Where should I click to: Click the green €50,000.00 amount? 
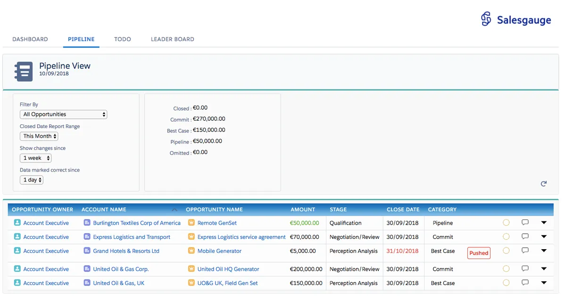click(x=304, y=223)
